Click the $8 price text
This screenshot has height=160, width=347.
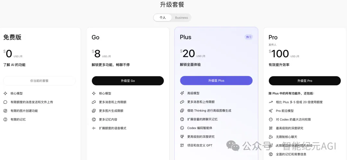tap(96, 54)
